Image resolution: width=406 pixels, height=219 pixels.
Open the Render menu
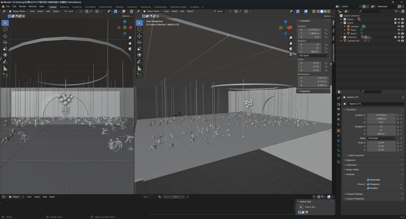(23, 6)
